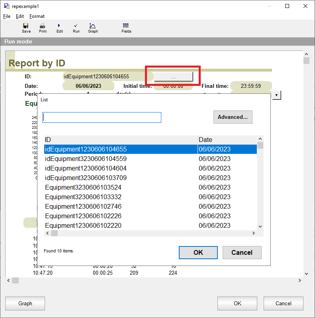Screen dimensions: 315x318
Task: Close the repexample1 window
Action: [305, 6]
